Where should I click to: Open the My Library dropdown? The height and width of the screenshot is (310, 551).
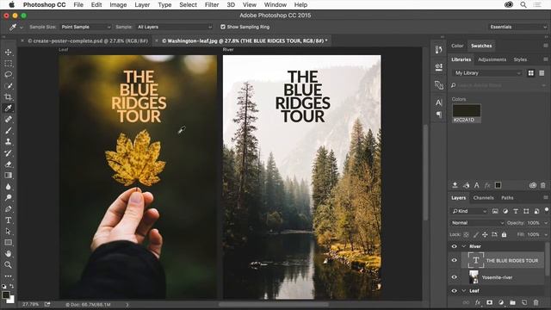tap(487, 73)
